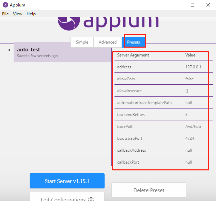Open the Help menu
The width and height of the screenshot is (216, 201).
31,14
